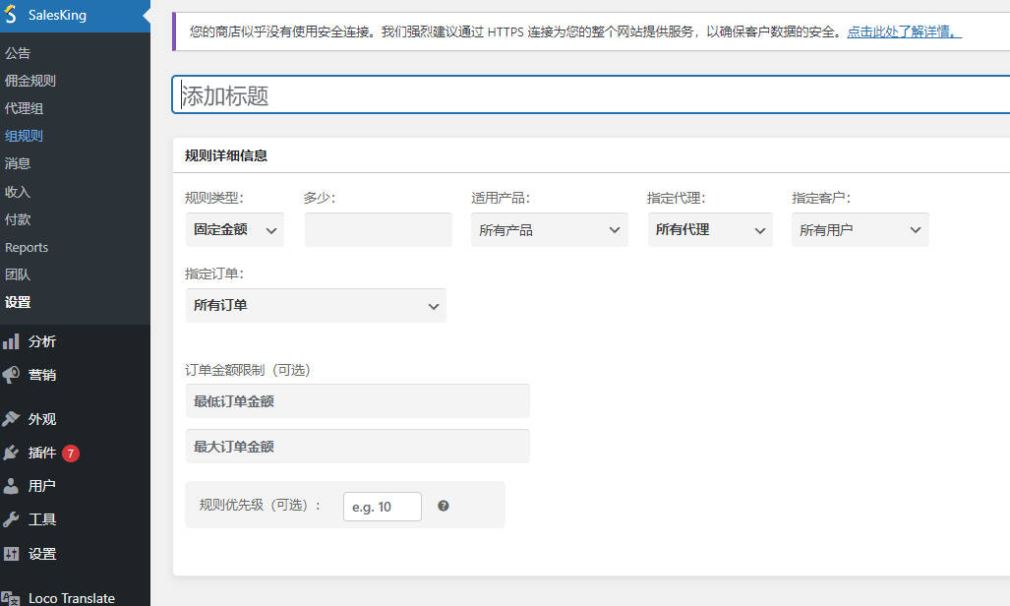The image size is (1010, 606).
Task: Click the rule priority field e.g. 10
Action: click(x=383, y=507)
